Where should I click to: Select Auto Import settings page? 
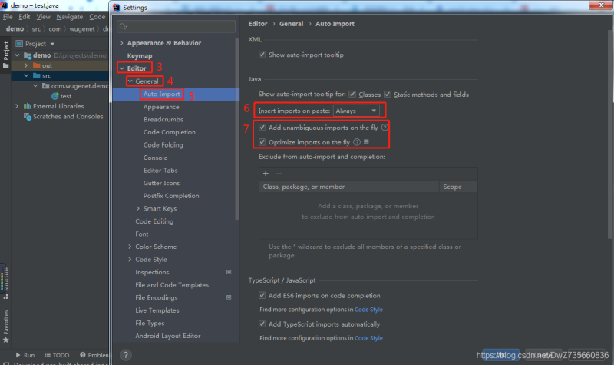pos(161,94)
